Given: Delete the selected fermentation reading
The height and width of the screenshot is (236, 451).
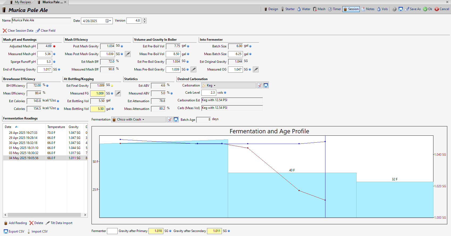Looking at the screenshot, I should (x=36, y=223).
